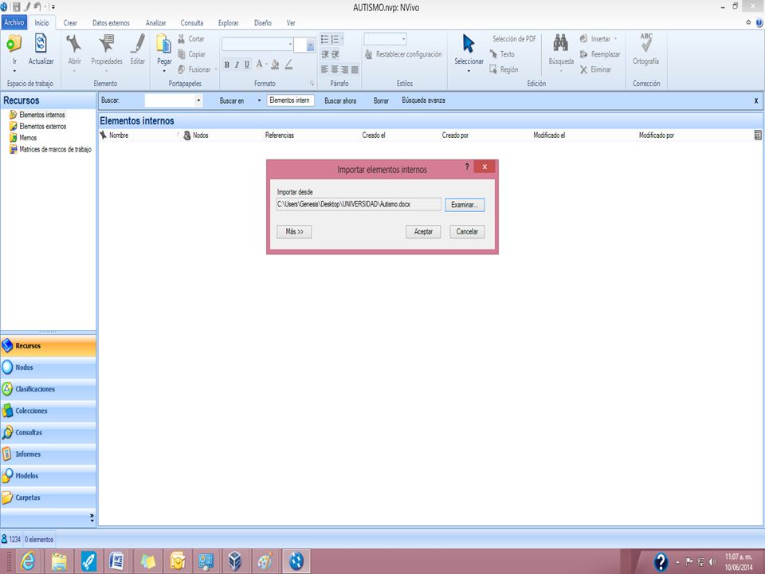Open the Modelos navigation section
The height and width of the screenshot is (574, 765).
coord(49,475)
